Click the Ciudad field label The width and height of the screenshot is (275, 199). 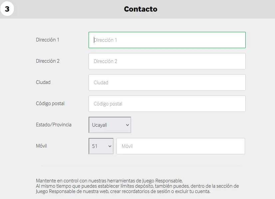pyautogui.click(x=43, y=82)
